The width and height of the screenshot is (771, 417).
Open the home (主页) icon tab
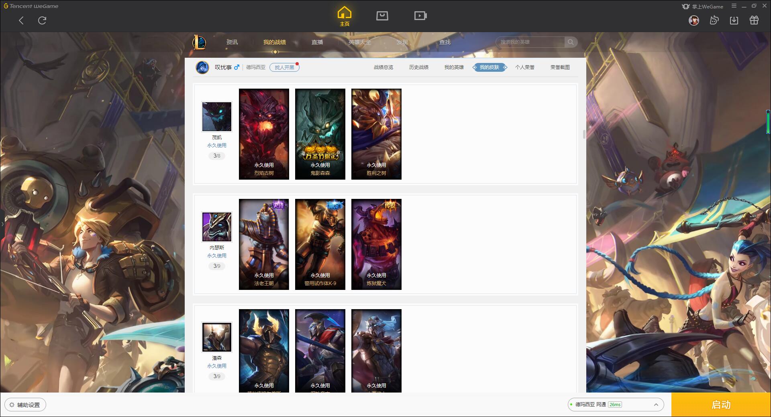[x=345, y=16]
